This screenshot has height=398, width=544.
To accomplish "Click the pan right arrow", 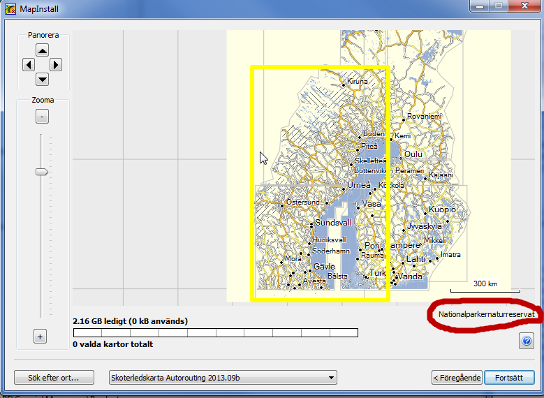I will click(56, 64).
